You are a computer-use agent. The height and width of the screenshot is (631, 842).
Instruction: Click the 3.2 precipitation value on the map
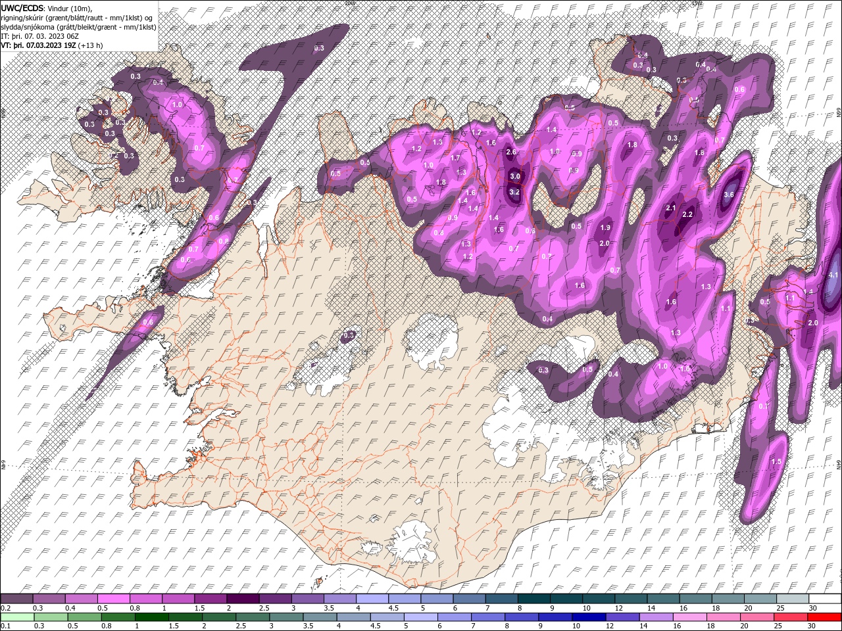tap(515, 192)
